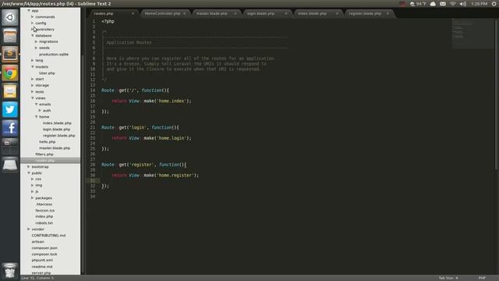Open login.blade.php in the sidebar
Viewport: 499px width, 281px height.
tap(56, 130)
